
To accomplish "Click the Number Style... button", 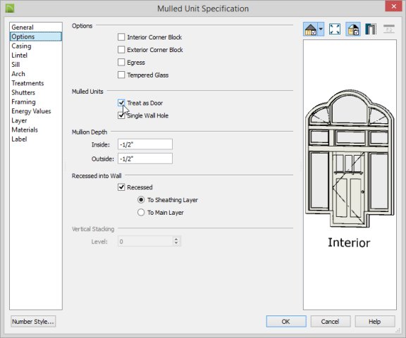I will [x=33, y=321].
